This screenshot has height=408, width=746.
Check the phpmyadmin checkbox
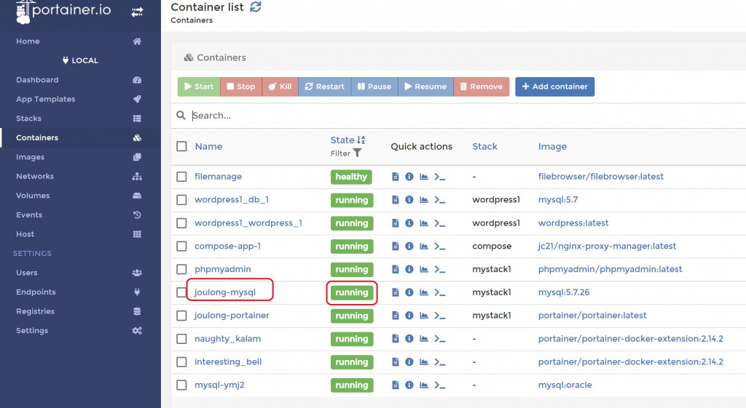click(181, 269)
